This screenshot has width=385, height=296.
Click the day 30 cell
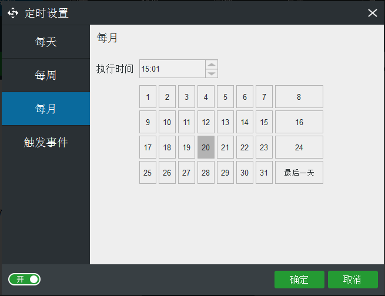(x=245, y=173)
